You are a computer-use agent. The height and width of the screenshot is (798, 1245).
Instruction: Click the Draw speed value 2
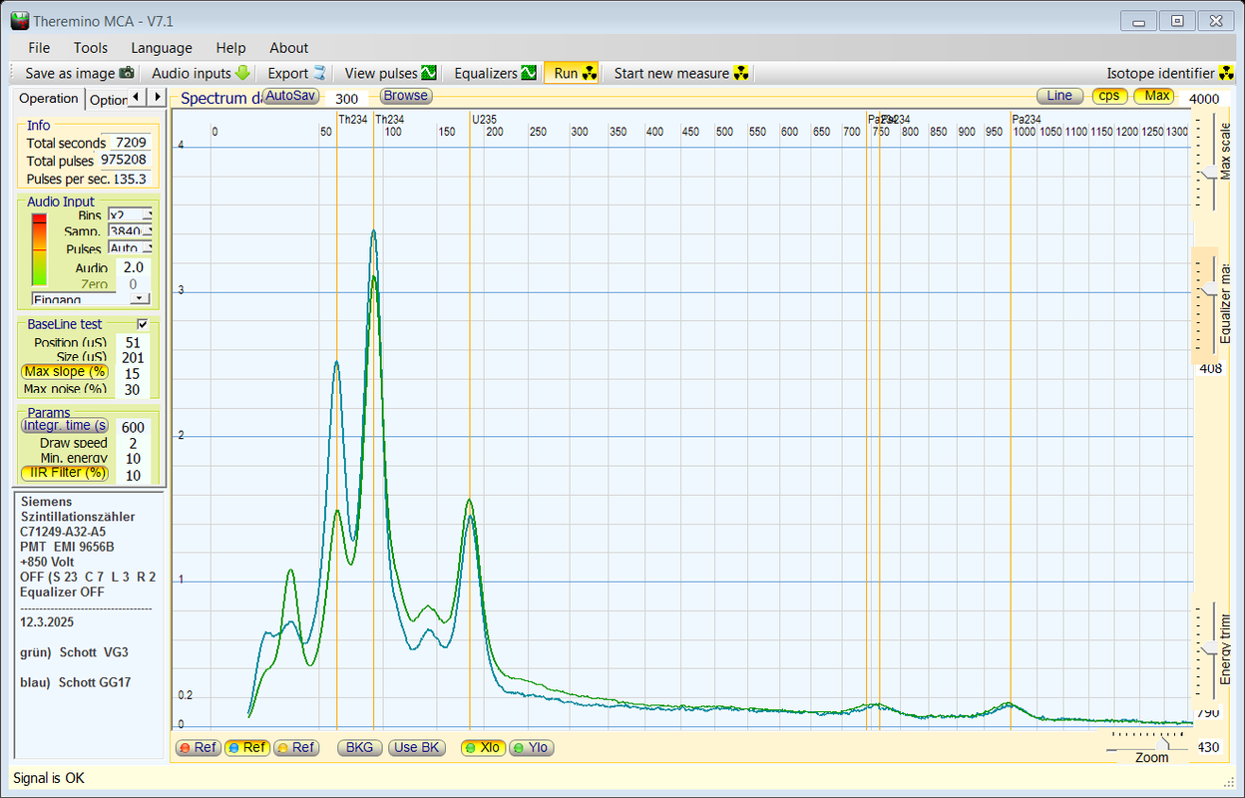click(x=132, y=443)
